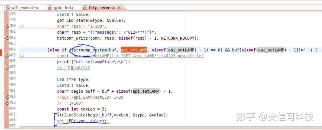The height and width of the screenshot is (130, 322).
Task: Click the '//GET /api_LAMP/setLED/ 1=20' comment
Action: tap(90, 97)
